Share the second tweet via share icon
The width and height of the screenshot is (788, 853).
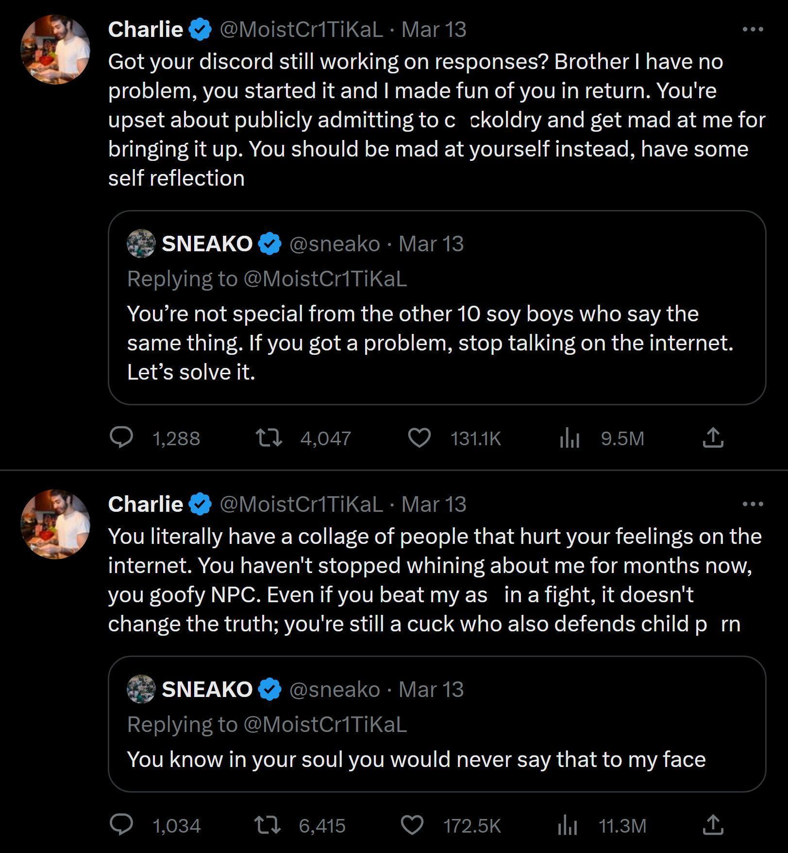713,825
